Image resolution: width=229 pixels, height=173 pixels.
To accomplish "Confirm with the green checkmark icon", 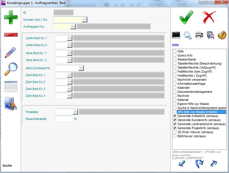I will [x=186, y=17].
